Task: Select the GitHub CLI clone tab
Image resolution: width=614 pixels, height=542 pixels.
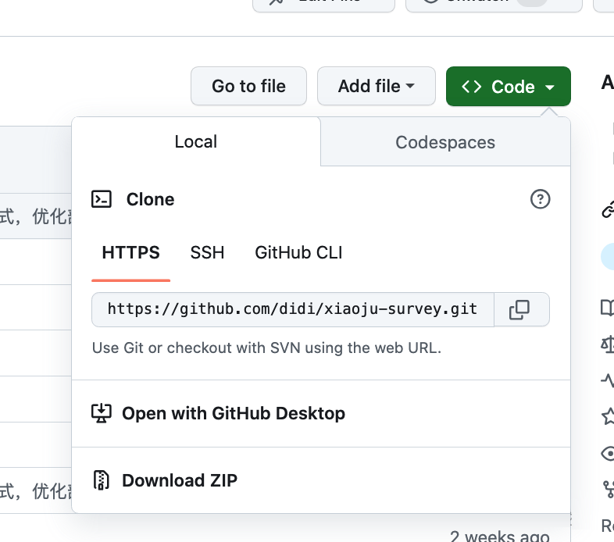Action: tap(298, 253)
